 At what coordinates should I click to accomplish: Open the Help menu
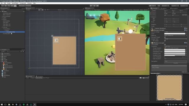point(34,3)
